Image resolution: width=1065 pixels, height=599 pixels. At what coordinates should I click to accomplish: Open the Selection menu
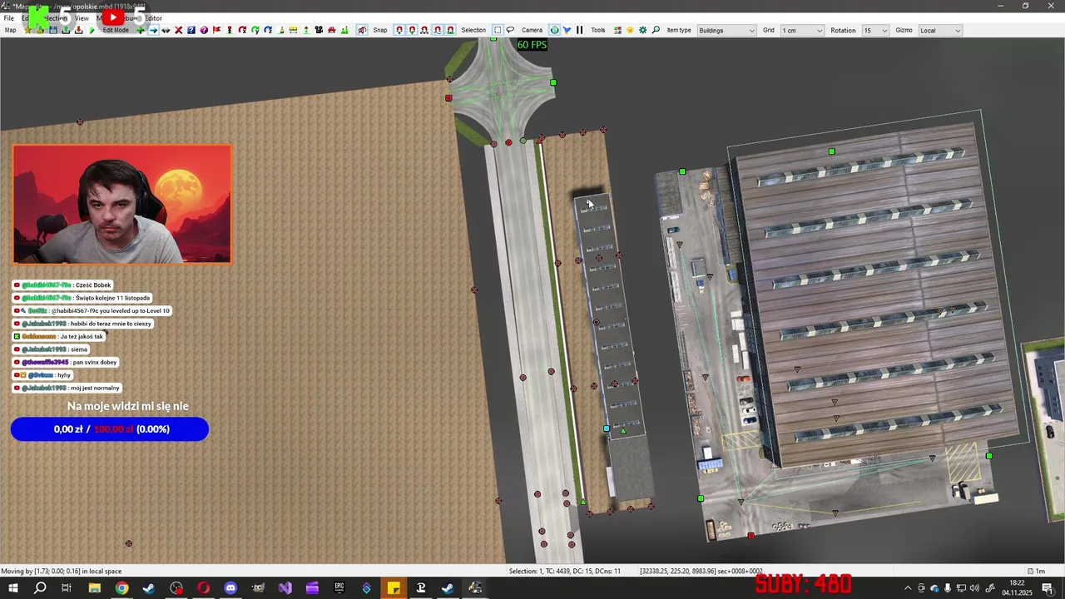pyautogui.click(x=55, y=17)
